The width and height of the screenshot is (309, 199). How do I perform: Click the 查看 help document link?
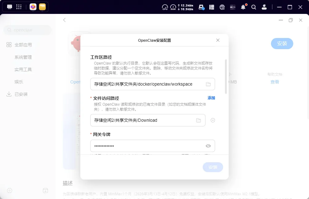pos(275,82)
